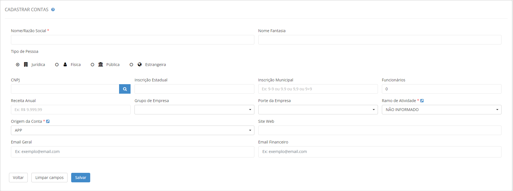The image size is (513, 191).
Task: Expand the Origem da Conta dropdown showing APP
Action: [132, 130]
